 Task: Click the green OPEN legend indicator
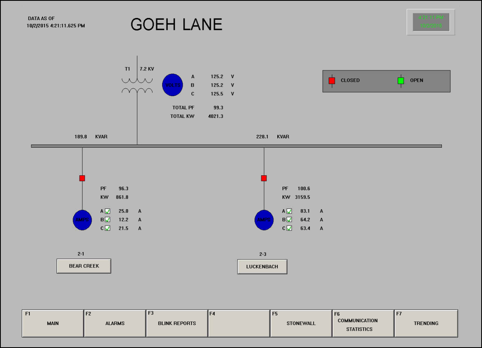(401, 80)
